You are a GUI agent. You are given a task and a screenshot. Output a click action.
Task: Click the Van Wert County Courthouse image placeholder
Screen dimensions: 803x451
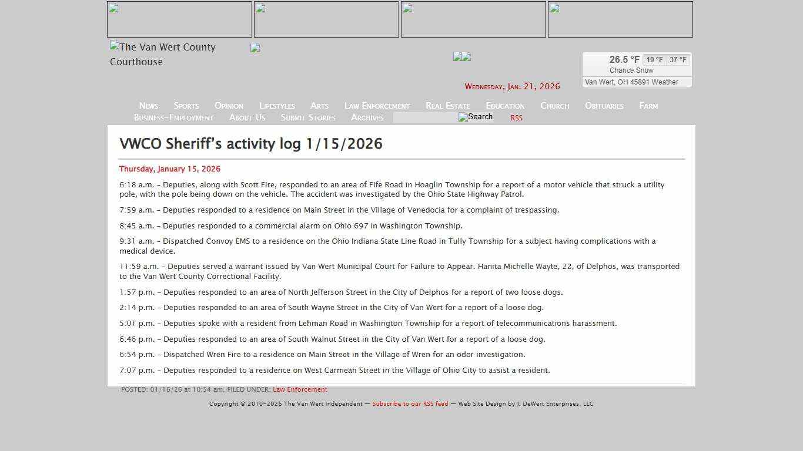point(162,55)
